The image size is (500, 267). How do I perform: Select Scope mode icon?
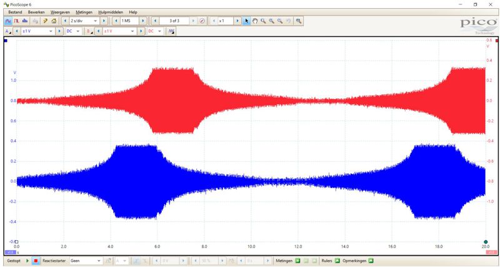[x=8, y=21]
